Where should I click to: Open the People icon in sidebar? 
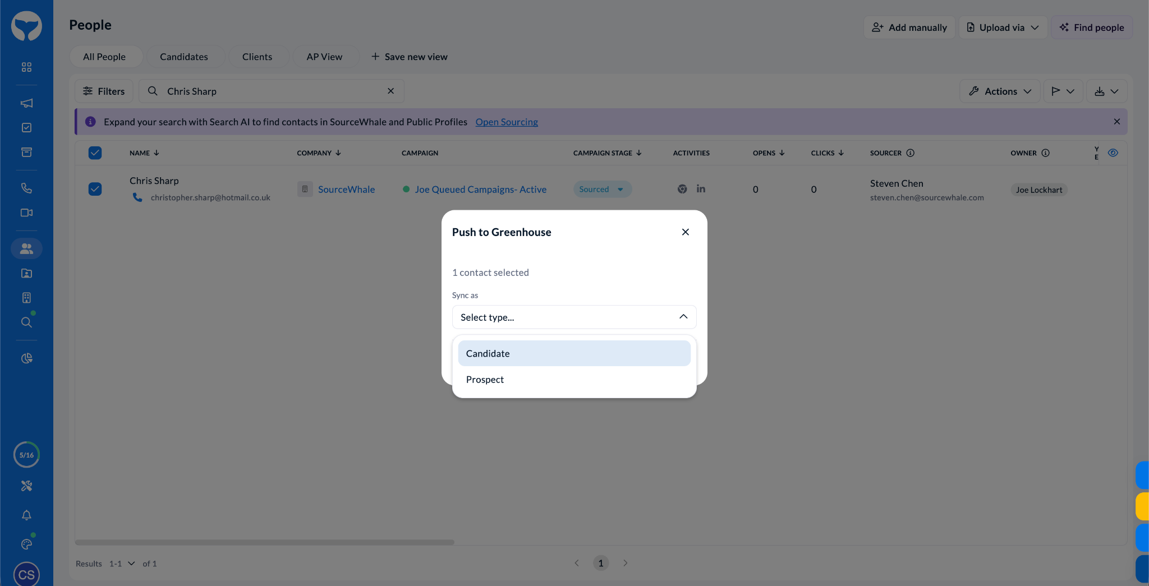point(26,248)
